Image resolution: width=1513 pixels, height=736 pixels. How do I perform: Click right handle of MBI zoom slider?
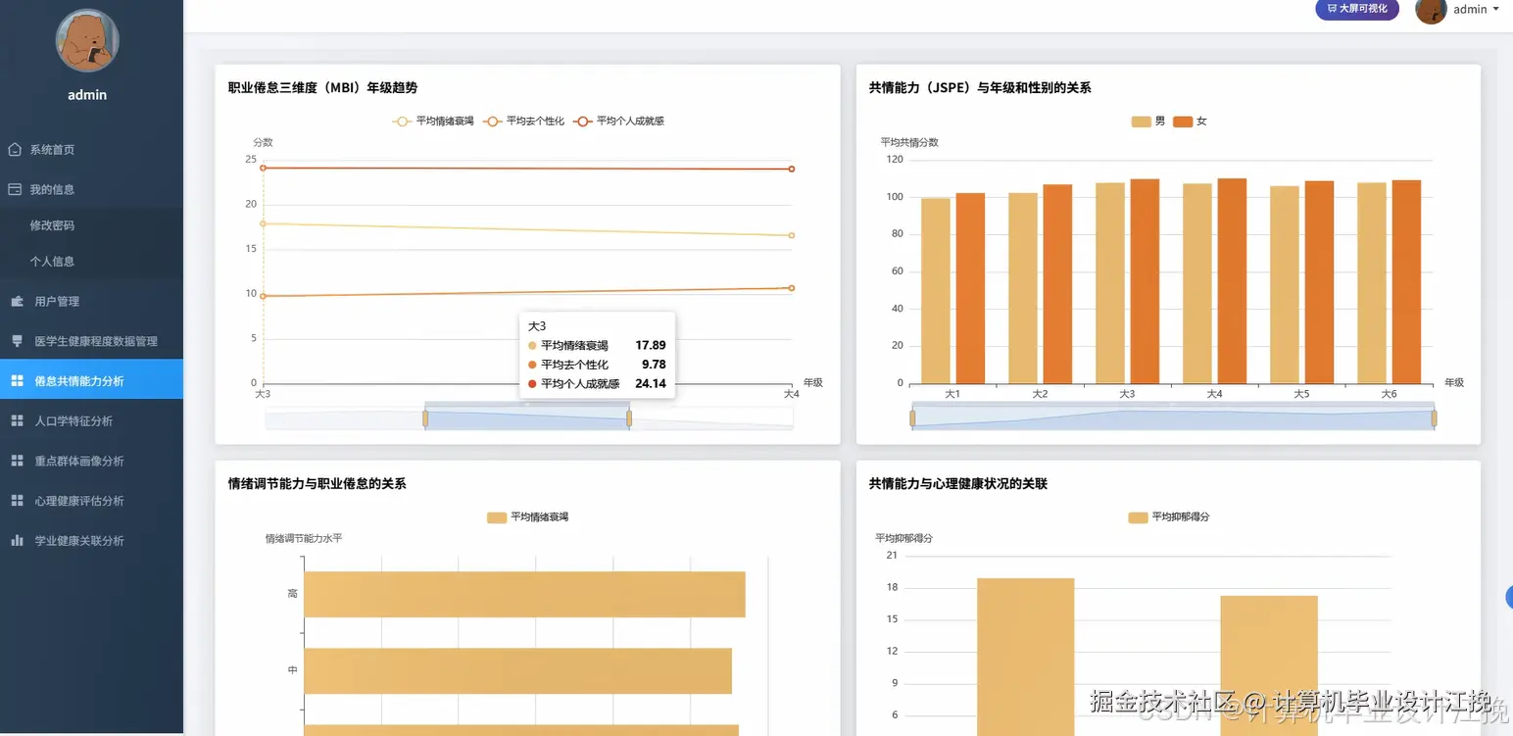(x=629, y=418)
